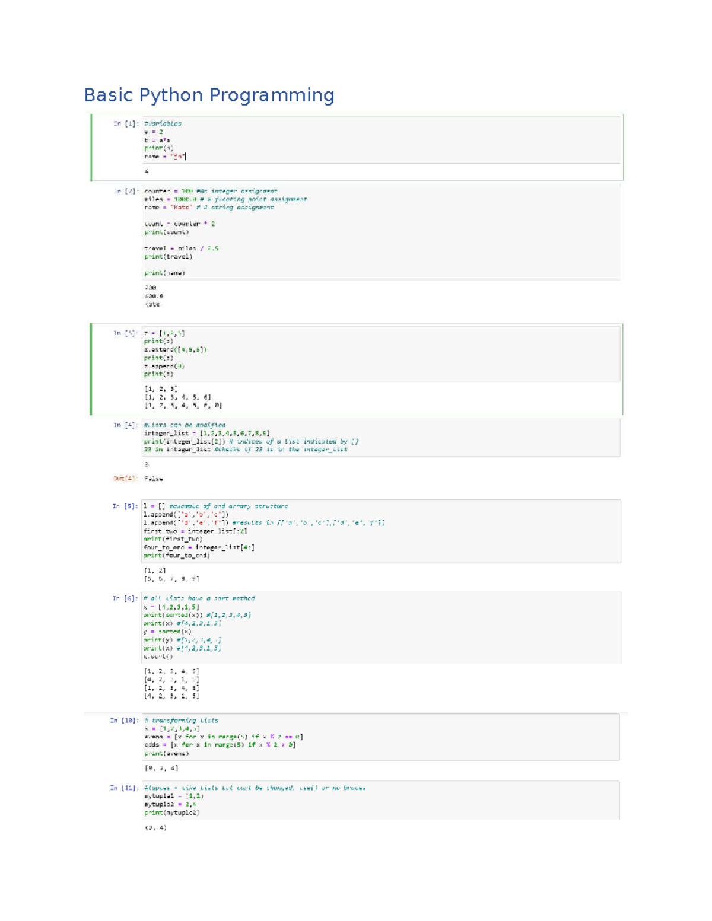712x921 pixels.
Task: Select the 'In [1]:' cell prompt
Action: [126, 123]
